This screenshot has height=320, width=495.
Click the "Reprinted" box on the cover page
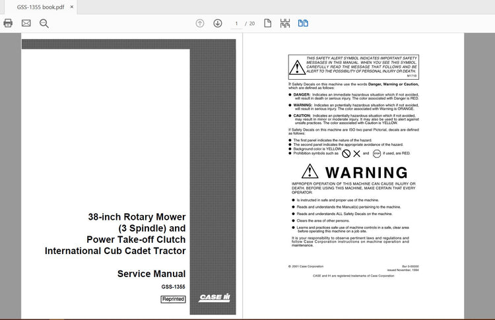[174, 299]
